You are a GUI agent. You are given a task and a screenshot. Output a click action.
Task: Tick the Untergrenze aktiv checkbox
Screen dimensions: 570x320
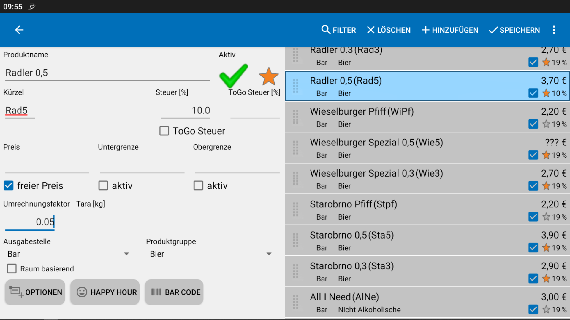[x=103, y=186]
